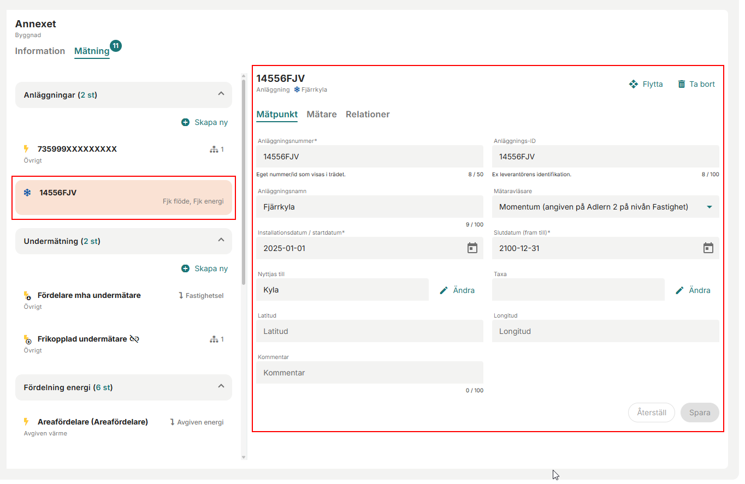Switch to the Relationer tab

[x=368, y=115]
